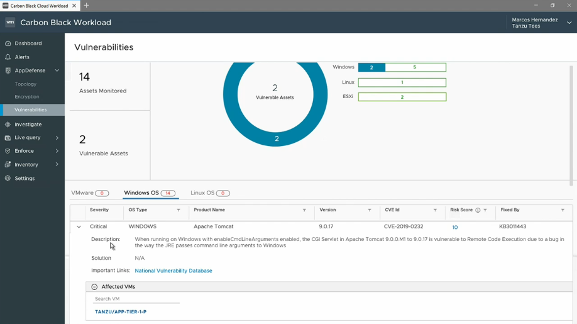This screenshot has width=577, height=324.
Task: Collapse the Apache Tomcat vulnerability row
Action: pyautogui.click(x=79, y=226)
